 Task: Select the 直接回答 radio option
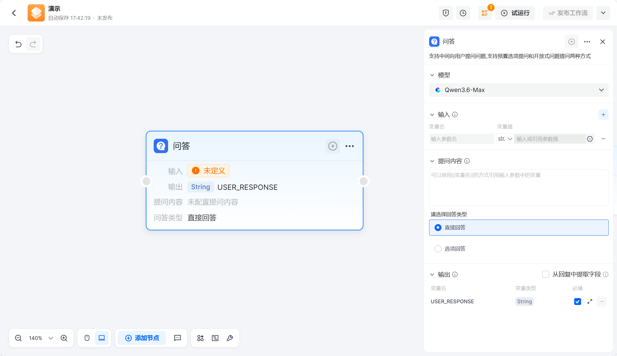[519, 228]
